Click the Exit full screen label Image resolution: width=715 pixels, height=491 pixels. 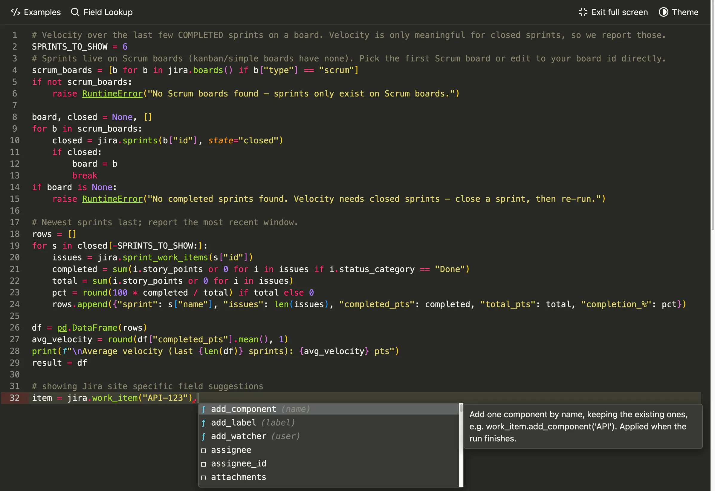[620, 12]
